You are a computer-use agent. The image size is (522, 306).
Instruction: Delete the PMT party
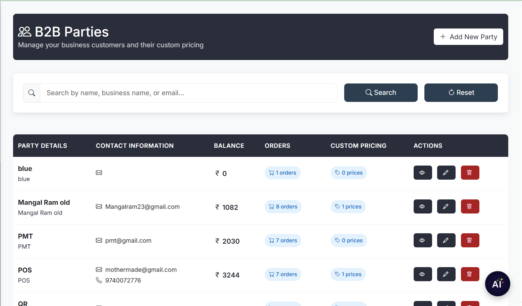(x=470, y=240)
